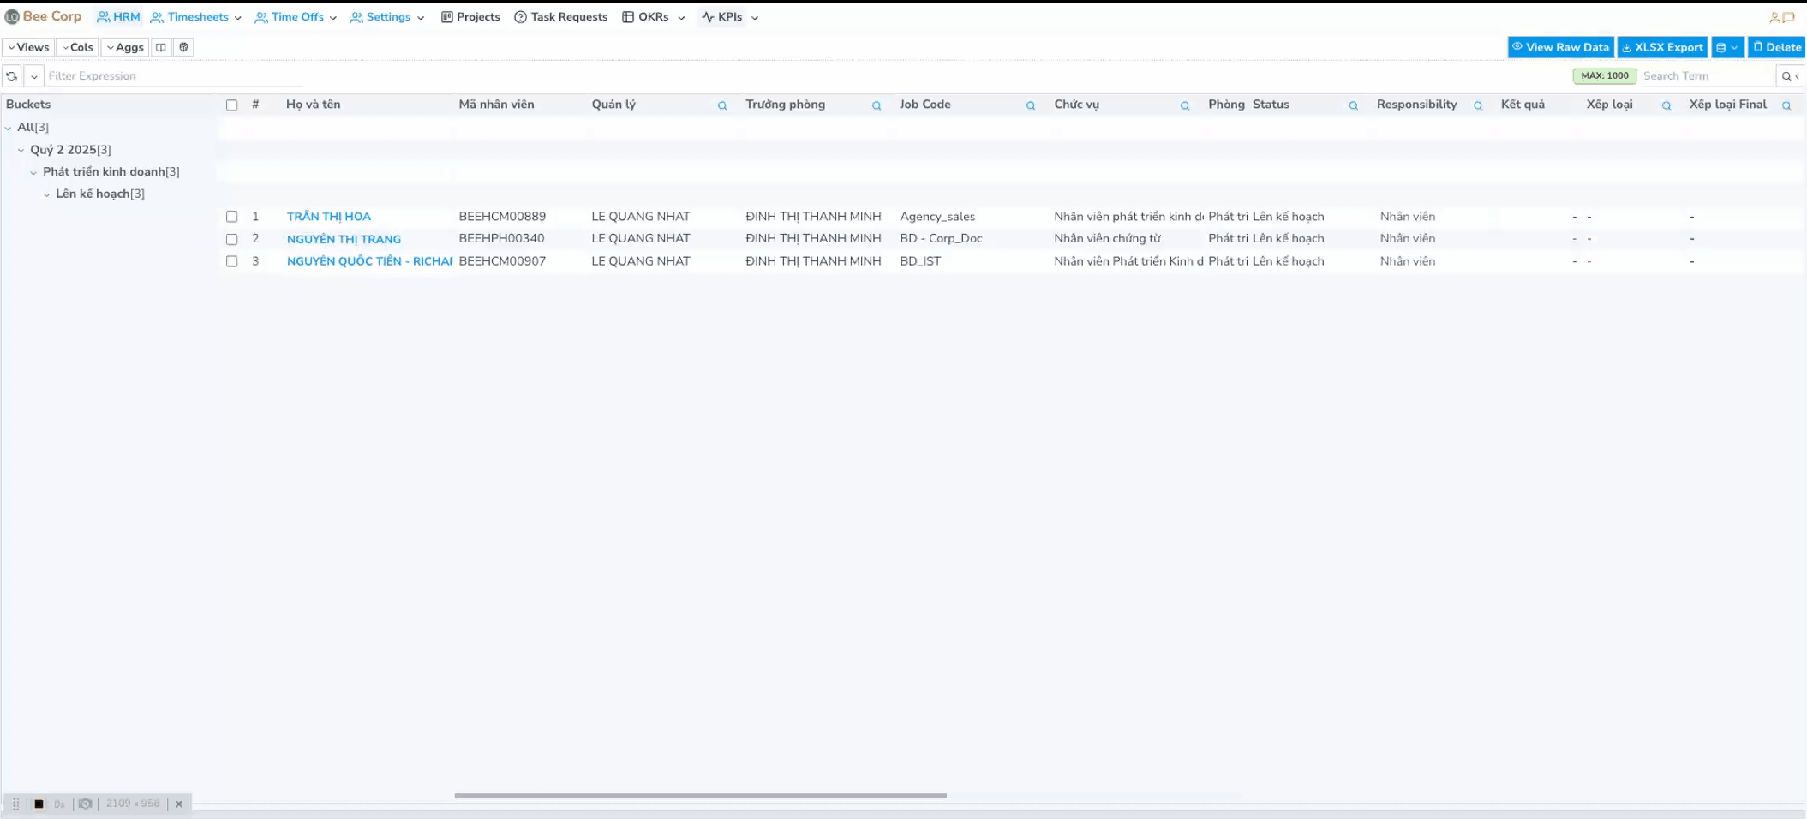The width and height of the screenshot is (1807, 819).
Task: Toggle the select-all checkbox in table header
Action: (231, 105)
